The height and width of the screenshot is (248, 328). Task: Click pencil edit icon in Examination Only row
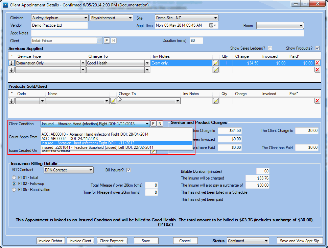pos(216,63)
